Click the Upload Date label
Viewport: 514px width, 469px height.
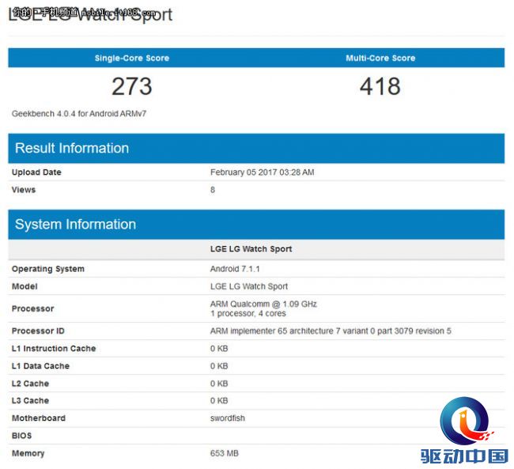[x=36, y=172]
